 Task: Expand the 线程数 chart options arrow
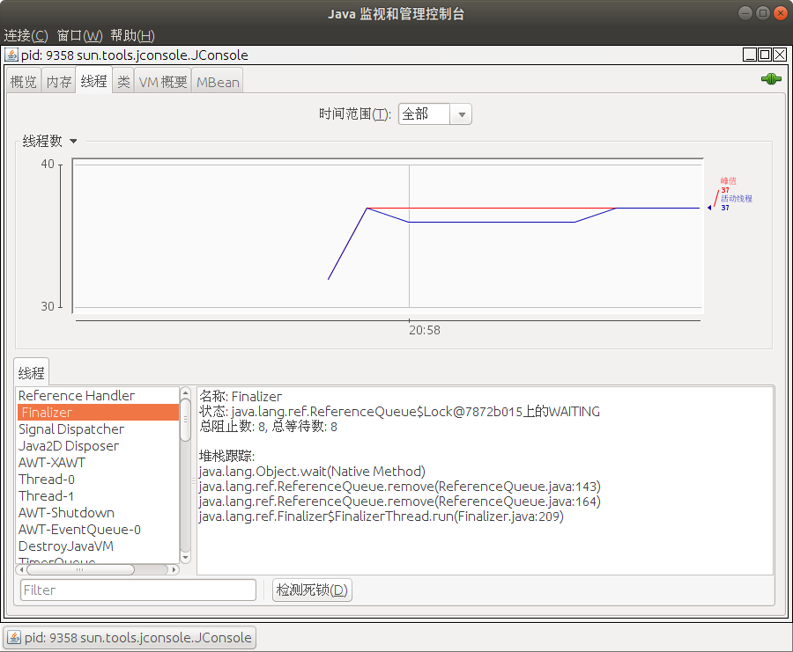(x=73, y=142)
